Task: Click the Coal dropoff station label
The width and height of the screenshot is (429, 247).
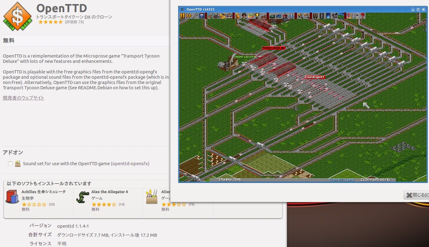Action: [x=315, y=77]
